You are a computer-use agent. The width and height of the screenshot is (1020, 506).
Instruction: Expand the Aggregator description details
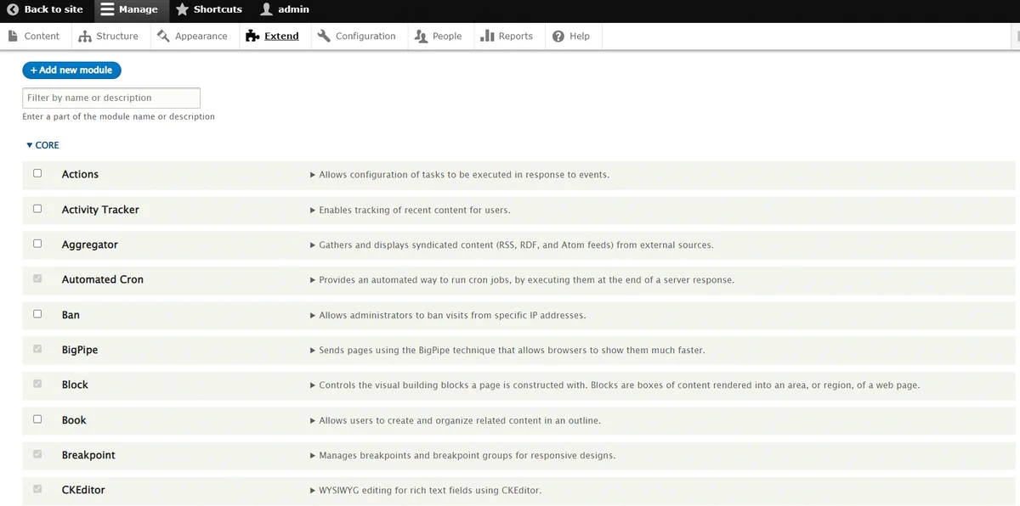click(x=512, y=245)
